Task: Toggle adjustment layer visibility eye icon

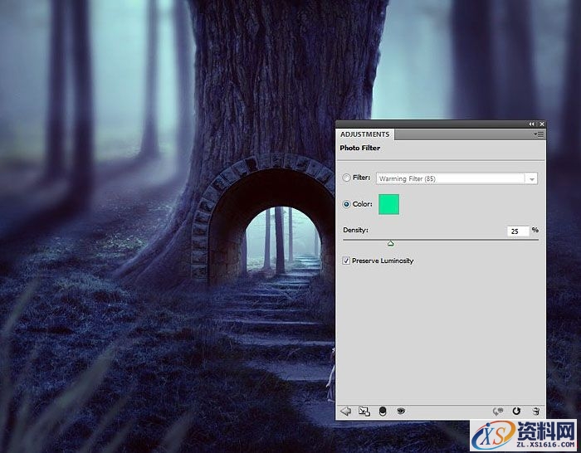Action: 401,411
